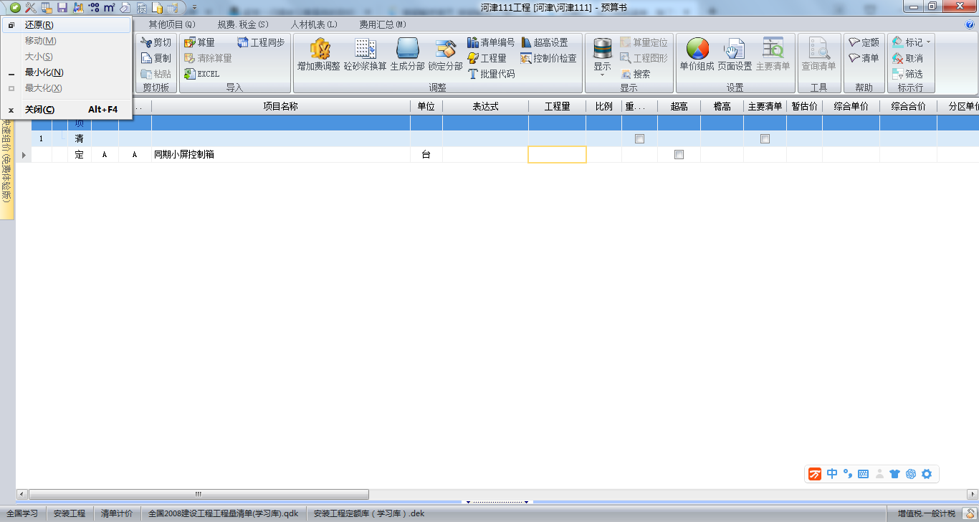Click the 工程量 ribbon tool
The width and height of the screenshot is (979, 522).
[x=487, y=58]
